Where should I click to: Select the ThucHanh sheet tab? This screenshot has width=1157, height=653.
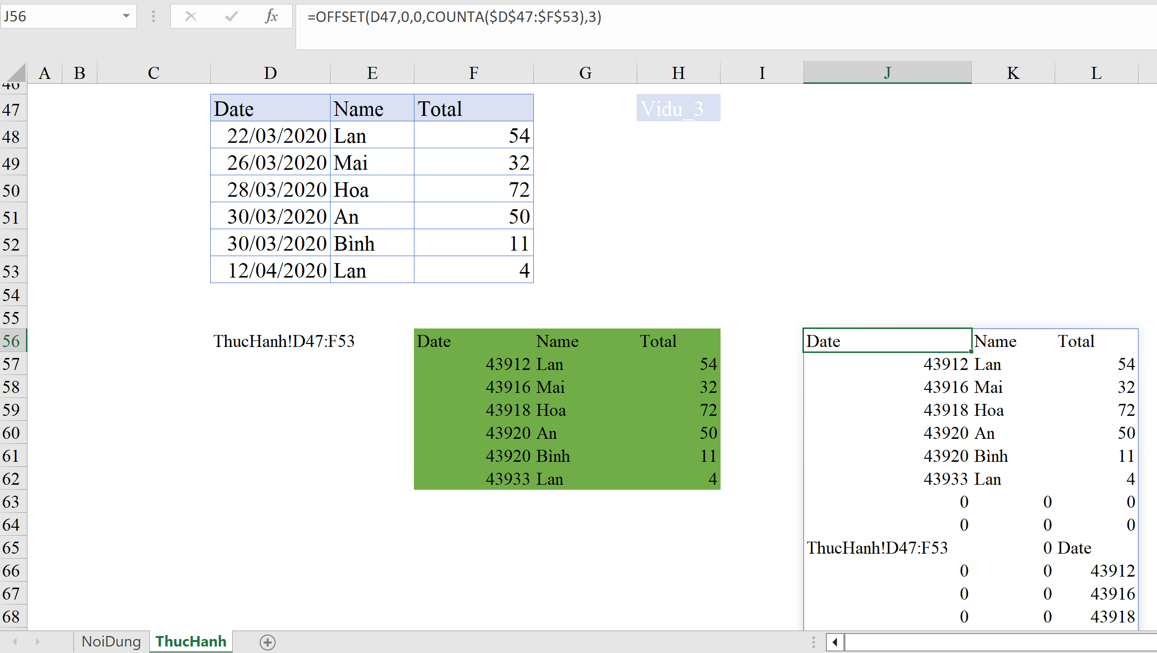191,642
